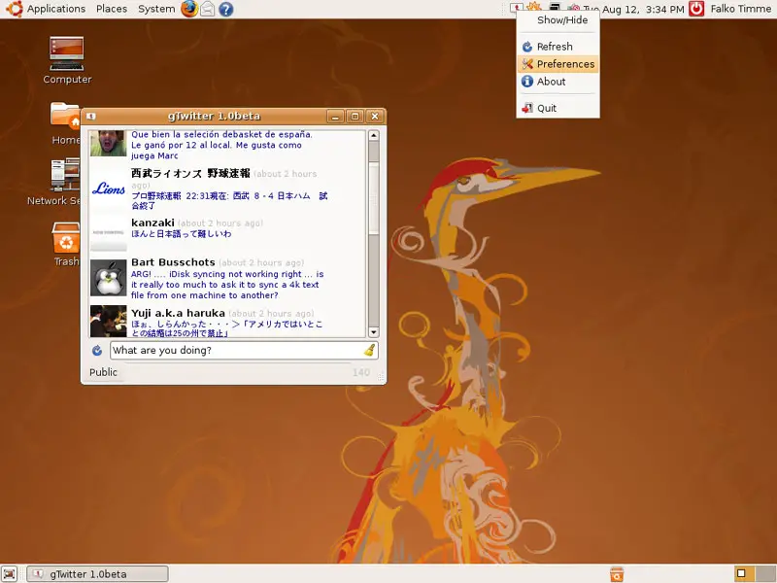The image size is (777, 583).
Task: Click the About info icon in menu
Action: coord(527,82)
